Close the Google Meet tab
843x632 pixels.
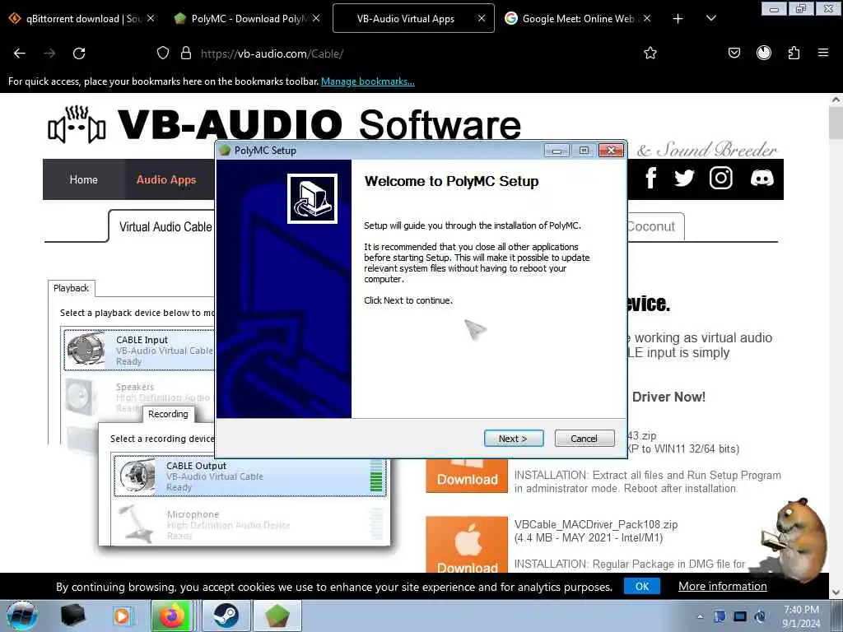[647, 18]
